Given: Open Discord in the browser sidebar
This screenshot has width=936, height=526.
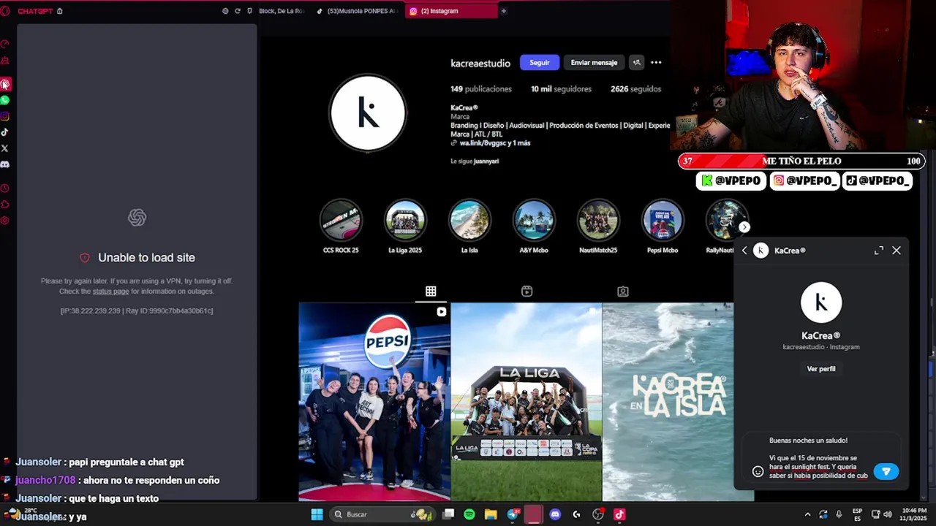Looking at the screenshot, I should click(4, 164).
